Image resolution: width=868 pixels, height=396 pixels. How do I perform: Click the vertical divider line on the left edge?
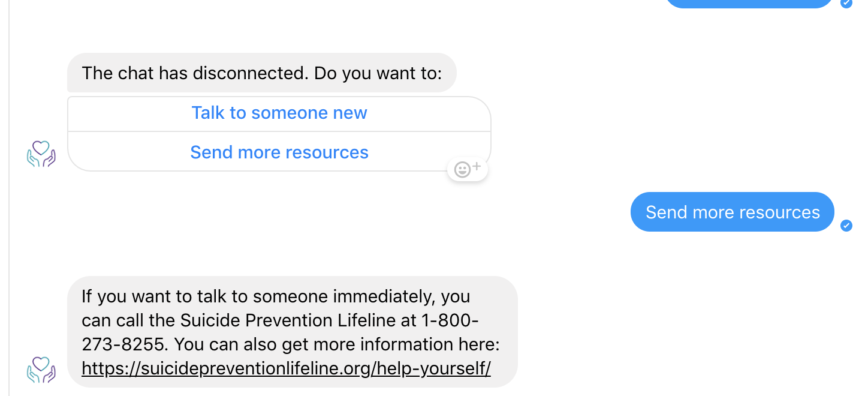(x=9, y=198)
